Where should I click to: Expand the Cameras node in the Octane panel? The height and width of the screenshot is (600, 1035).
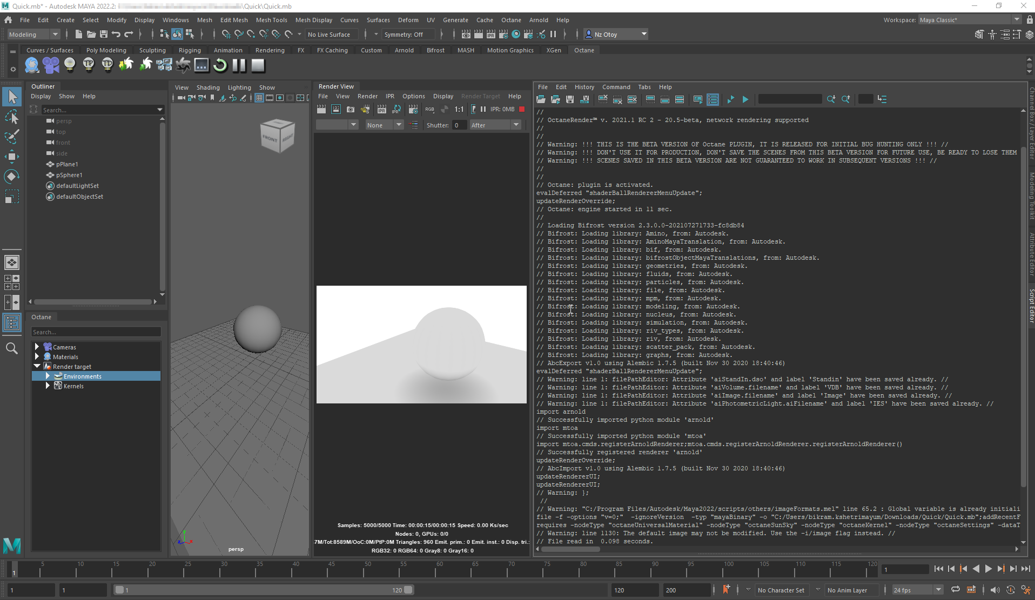37,347
